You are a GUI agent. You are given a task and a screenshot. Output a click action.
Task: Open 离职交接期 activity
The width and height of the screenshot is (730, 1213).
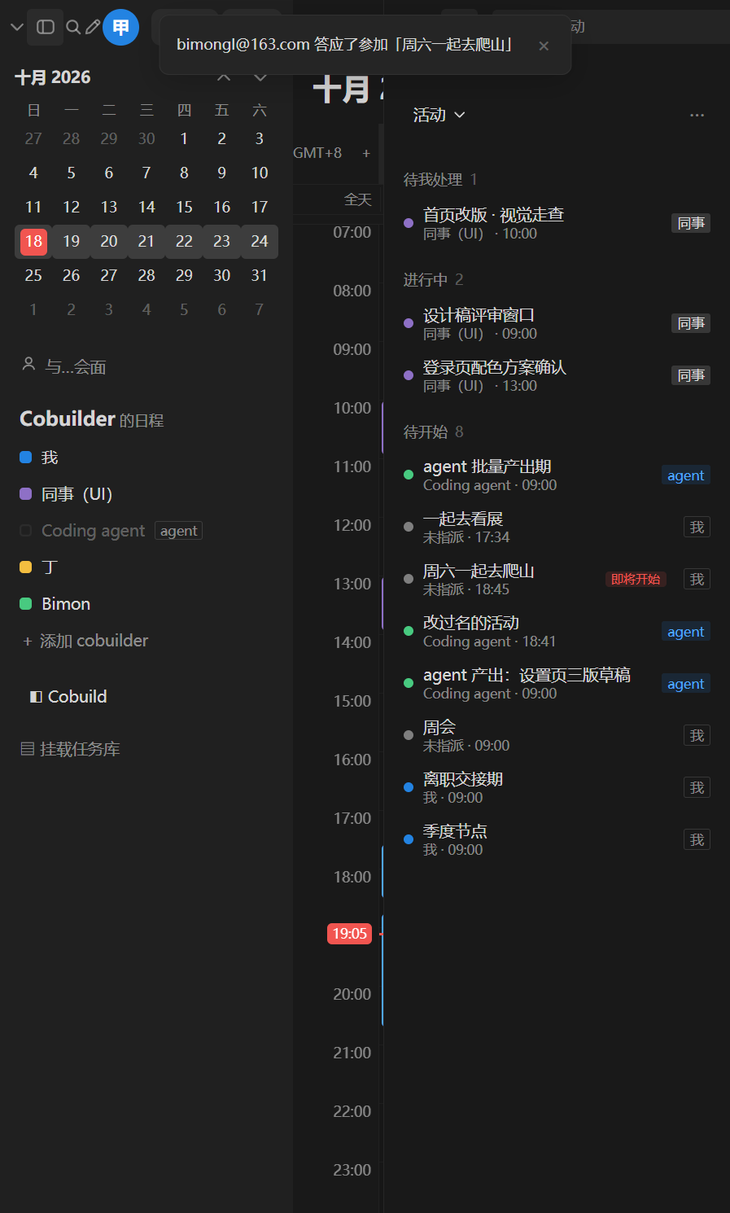click(557, 787)
